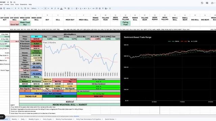Create a filter from toolbar

pos(103,8)
